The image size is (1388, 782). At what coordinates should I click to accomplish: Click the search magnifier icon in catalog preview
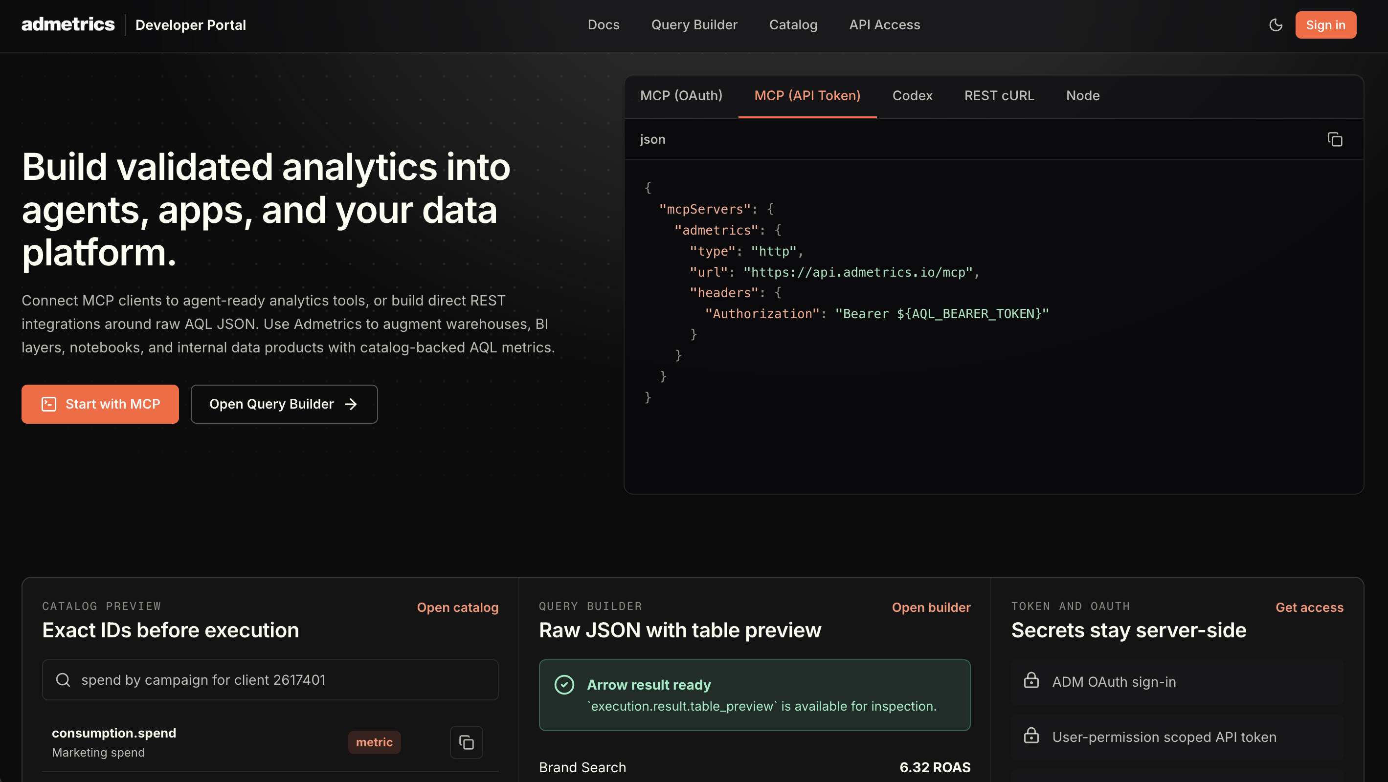[x=63, y=680]
